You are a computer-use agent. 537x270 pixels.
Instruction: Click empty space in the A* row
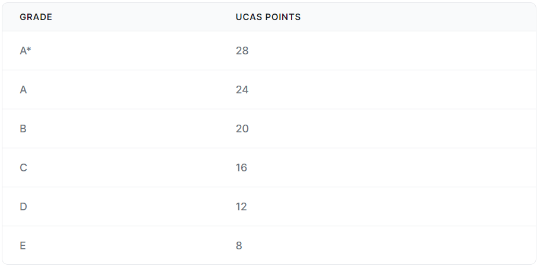394,51
